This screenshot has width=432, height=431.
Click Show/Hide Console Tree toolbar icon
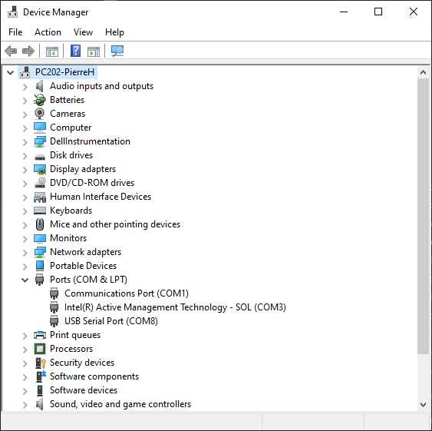coord(52,51)
